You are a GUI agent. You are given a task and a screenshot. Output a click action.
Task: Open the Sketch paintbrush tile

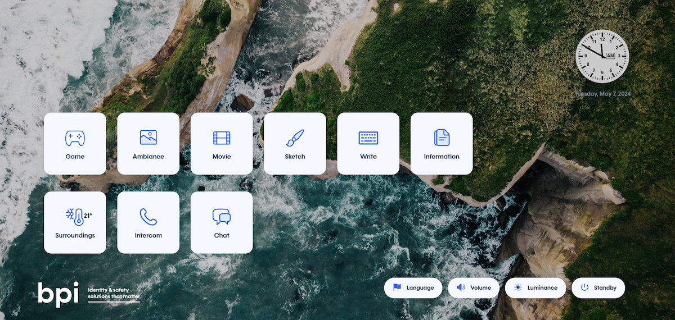295,144
